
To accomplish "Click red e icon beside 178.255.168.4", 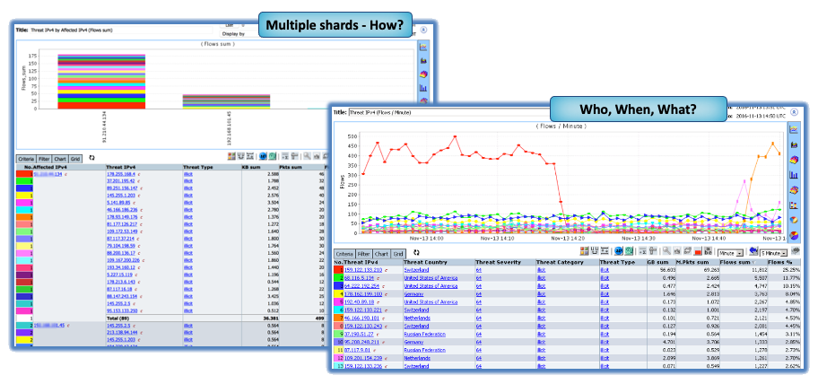I will pyautogui.click(x=139, y=174).
